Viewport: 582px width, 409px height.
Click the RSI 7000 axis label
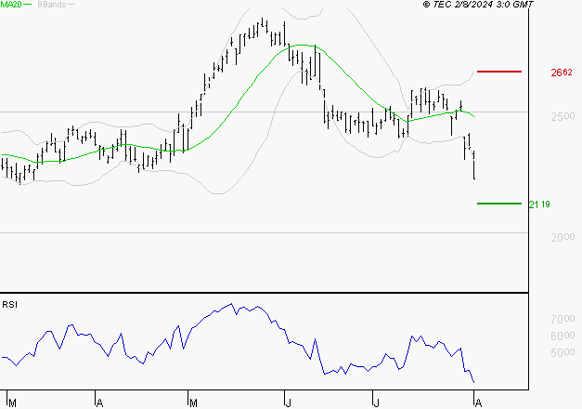click(x=563, y=319)
